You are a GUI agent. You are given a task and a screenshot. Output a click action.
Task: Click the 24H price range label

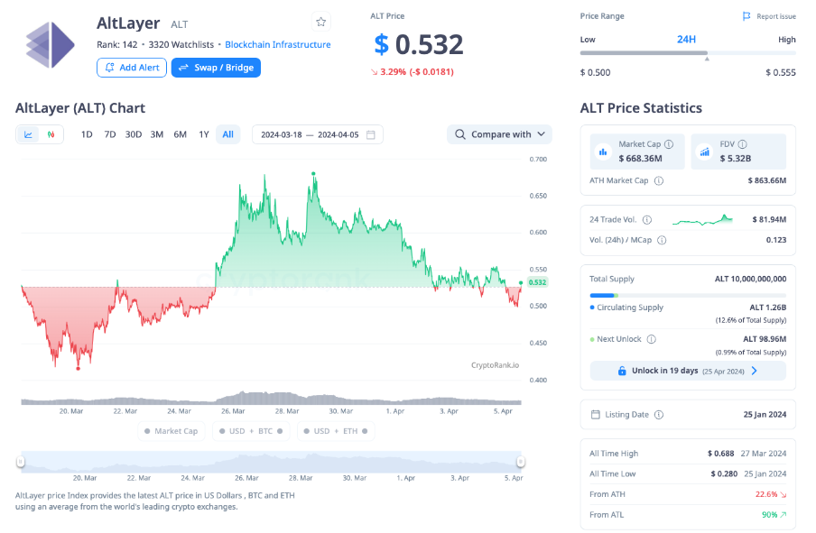[686, 40]
